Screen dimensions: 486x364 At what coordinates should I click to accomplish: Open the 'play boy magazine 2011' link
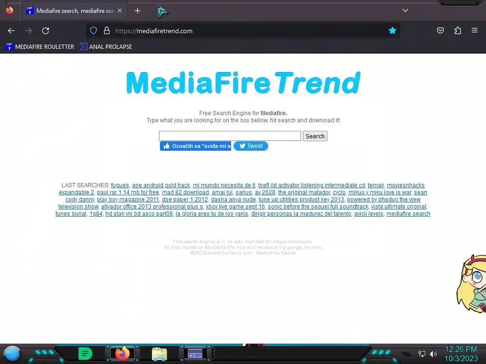click(x=128, y=200)
